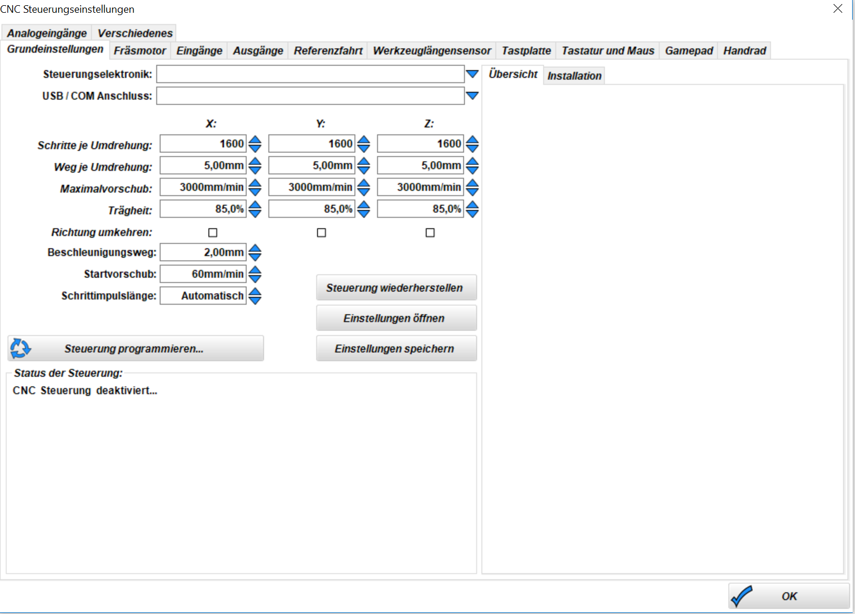Switch to the Fräsmotor tab
Viewport: 855px width, 614px height.
click(x=140, y=51)
